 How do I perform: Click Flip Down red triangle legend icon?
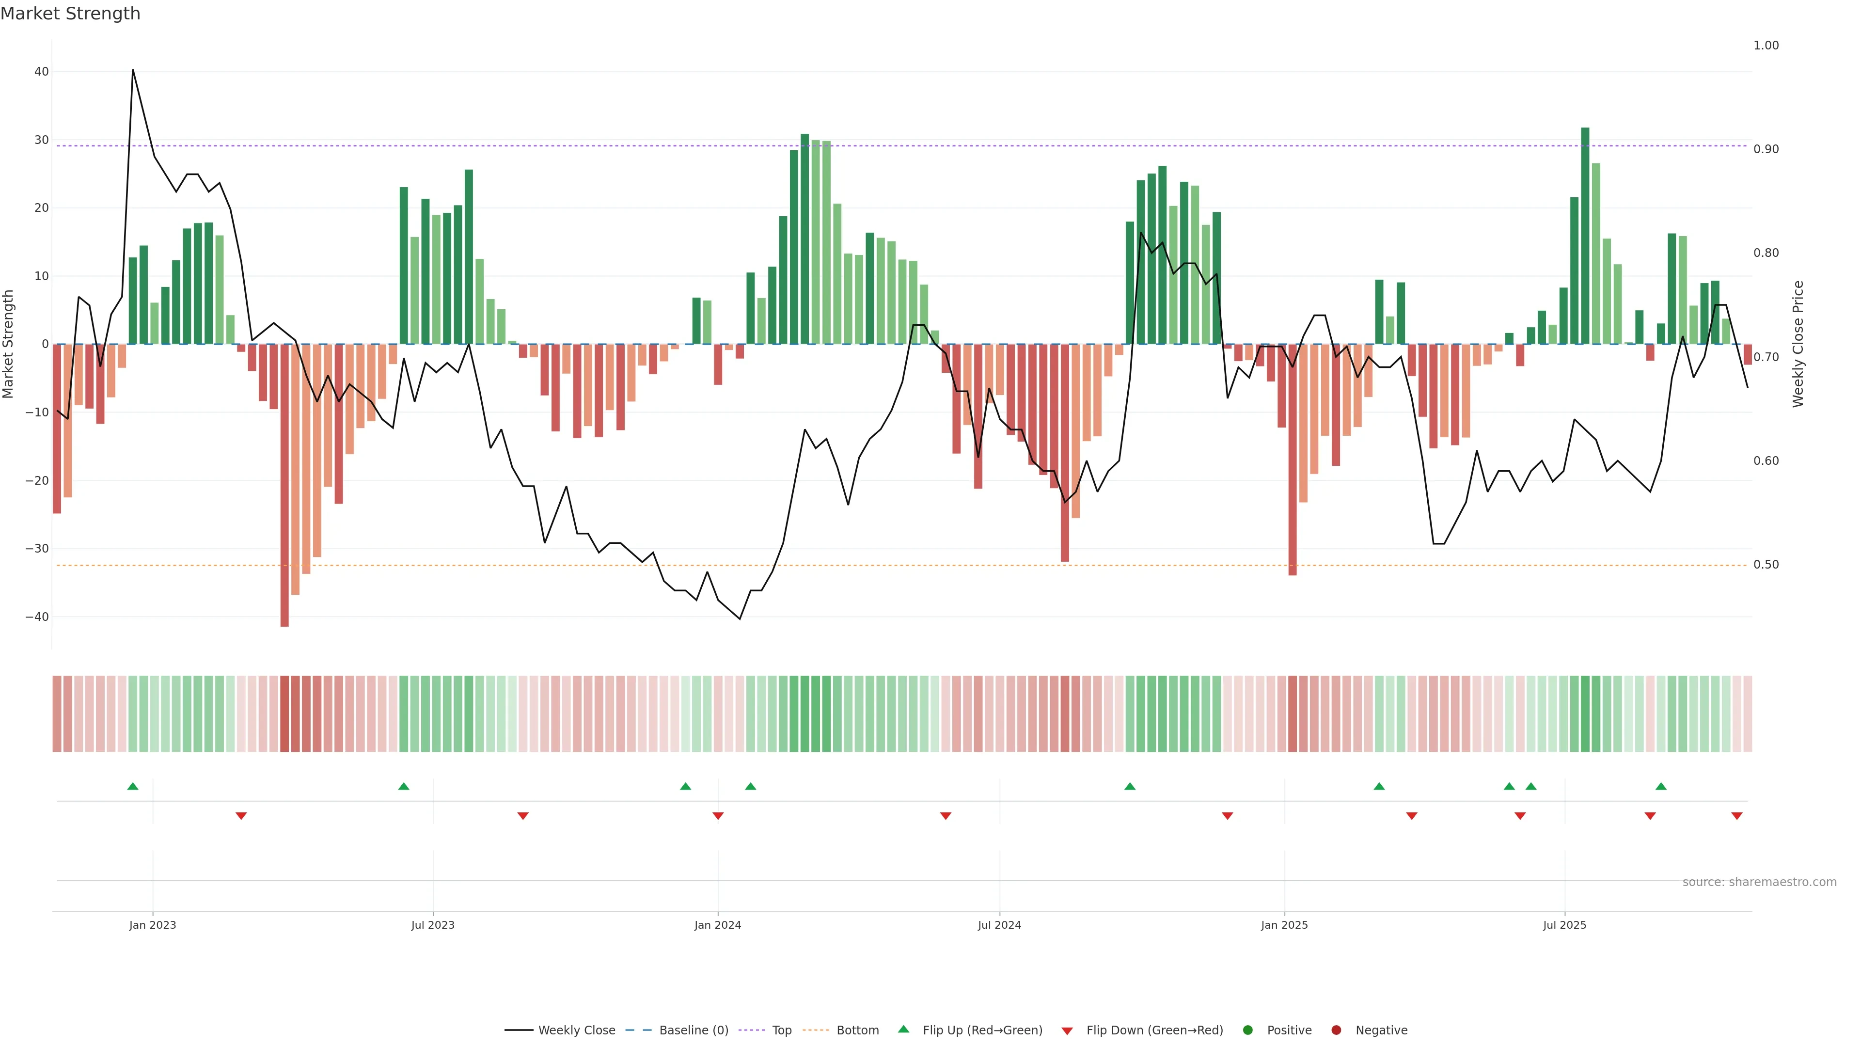pyautogui.click(x=1067, y=1031)
